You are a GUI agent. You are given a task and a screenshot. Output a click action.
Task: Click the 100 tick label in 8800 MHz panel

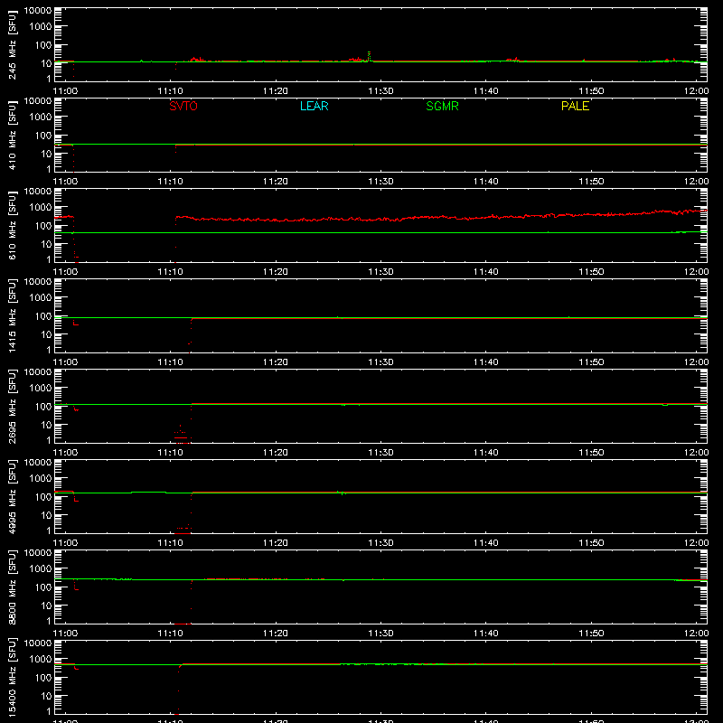pos(43,587)
